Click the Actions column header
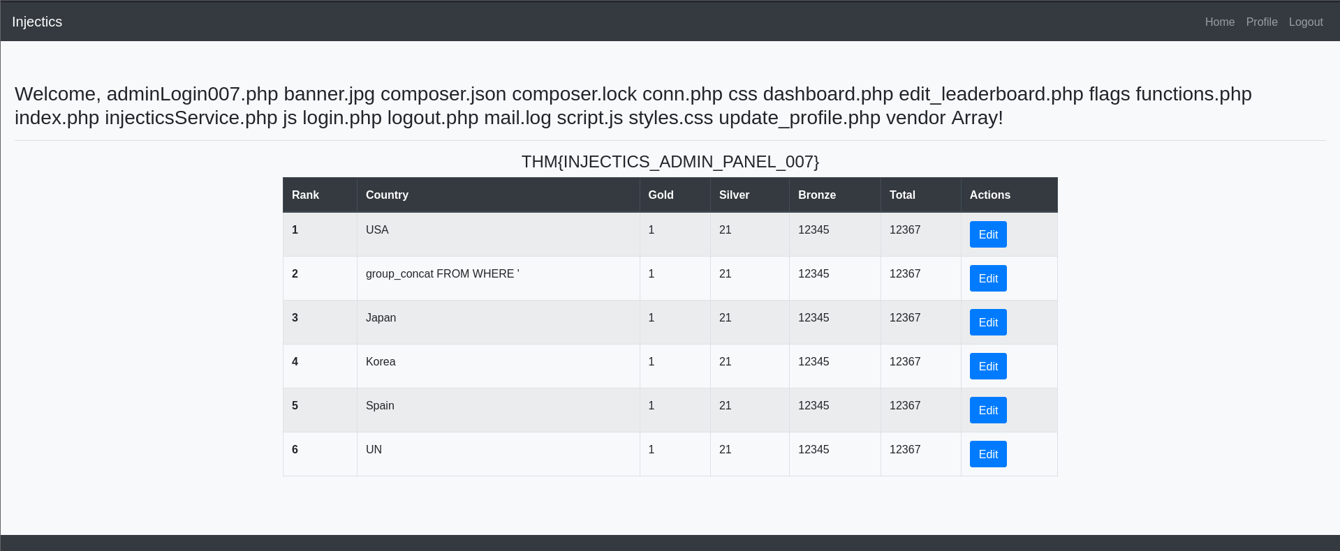 click(x=989, y=195)
